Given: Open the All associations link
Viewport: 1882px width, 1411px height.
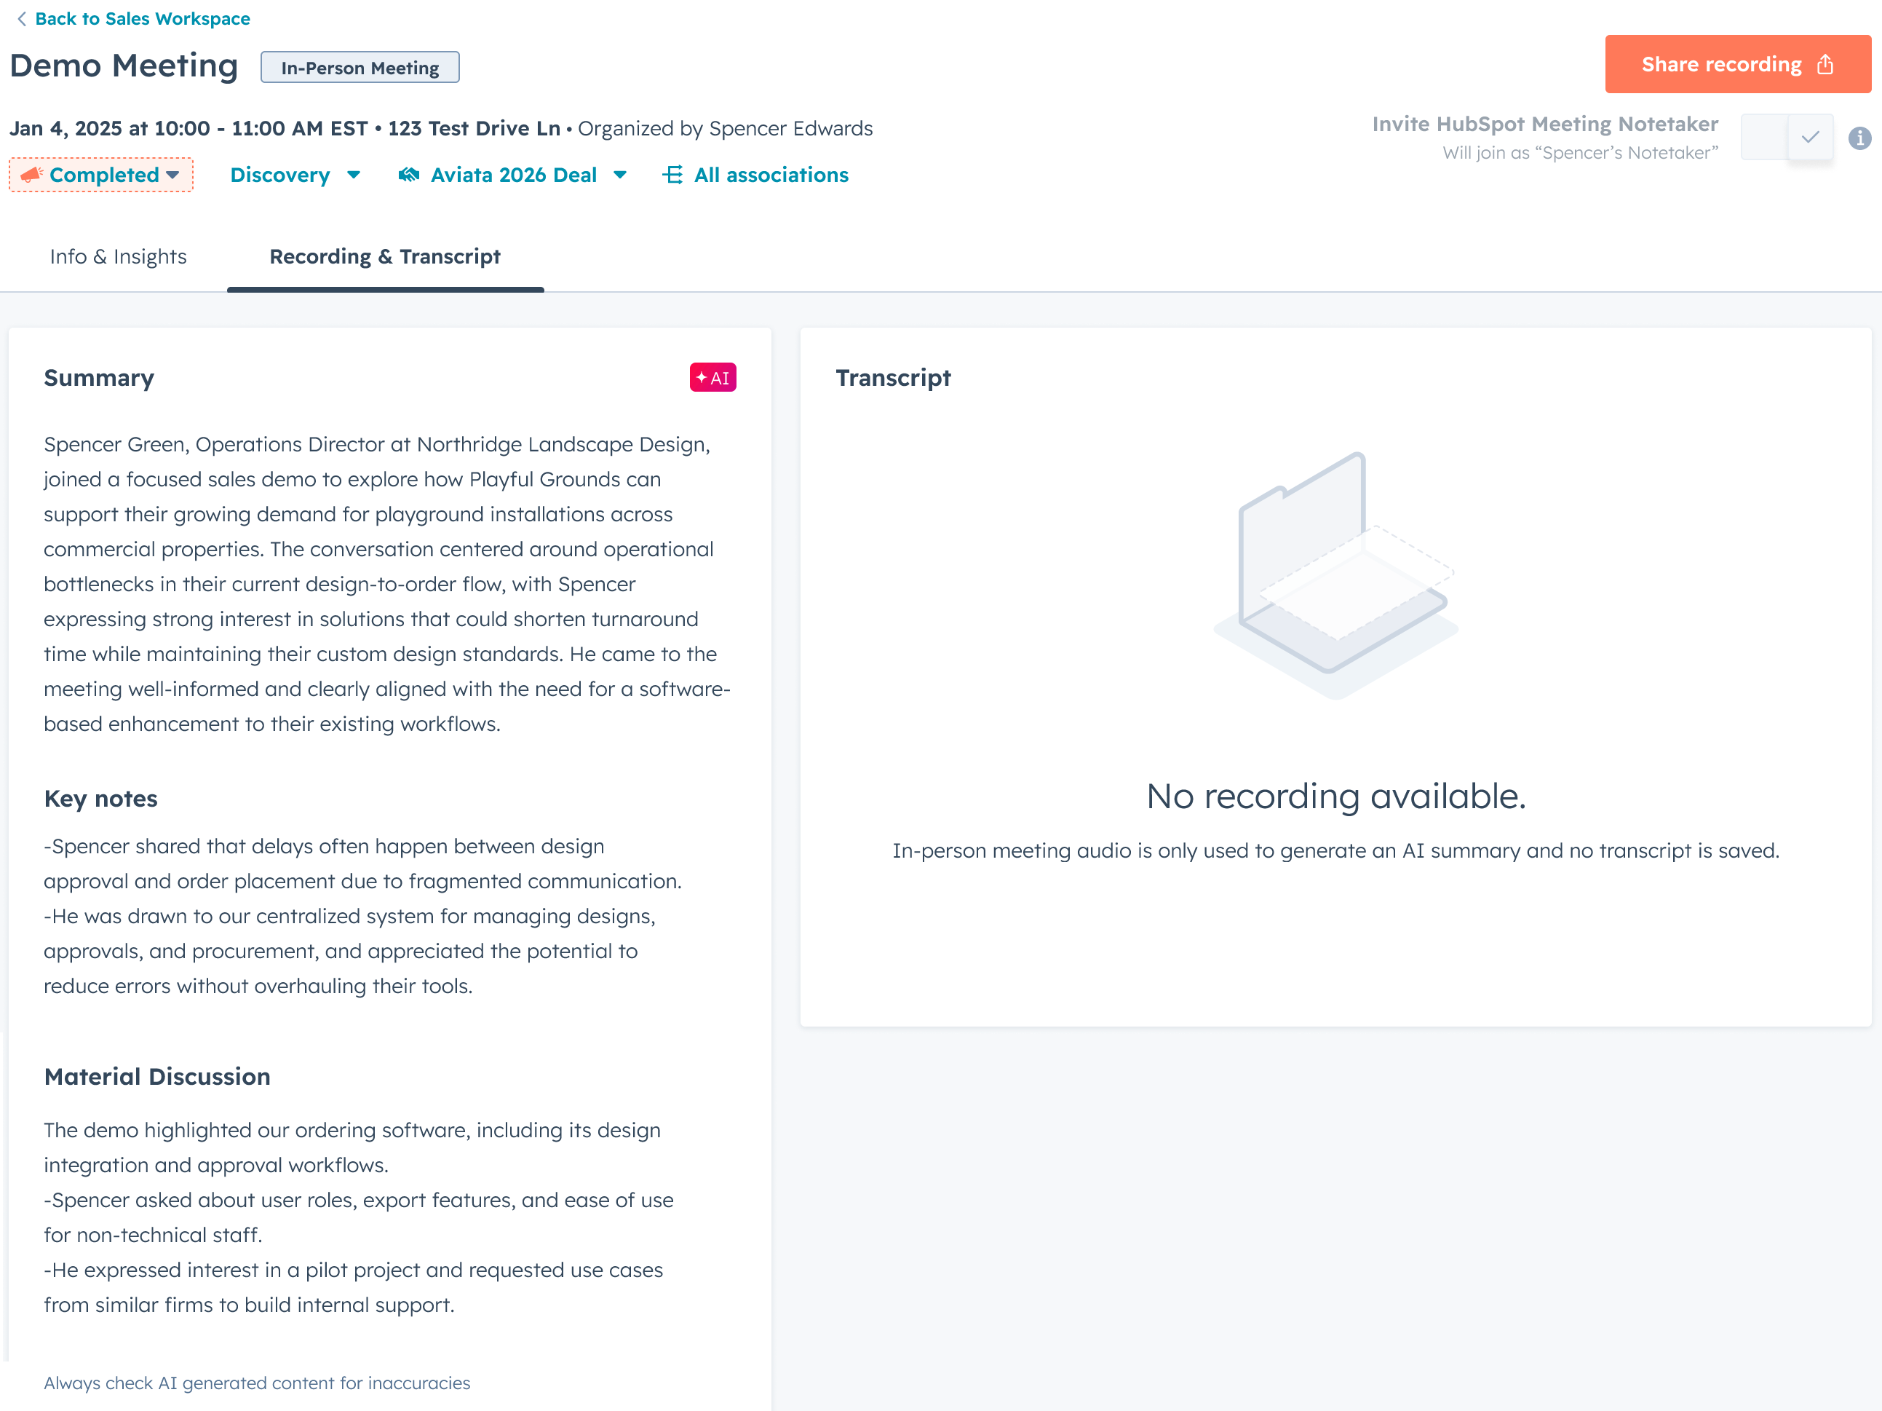Looking at the screenshot, I should click(771, 175).
